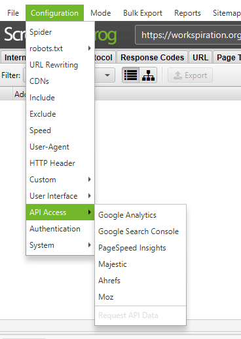
Task: Switch to the Page Titles tab
Action: [227, 58]
